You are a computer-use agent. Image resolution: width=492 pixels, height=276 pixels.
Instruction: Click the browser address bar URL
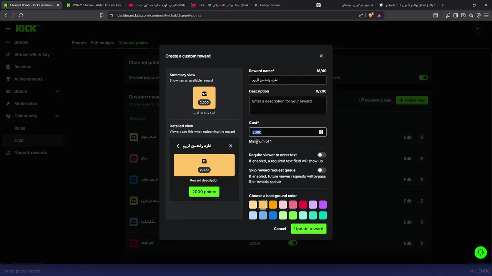[x=159, y=15]
